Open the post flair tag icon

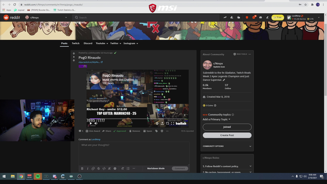[x=156, y=131]
